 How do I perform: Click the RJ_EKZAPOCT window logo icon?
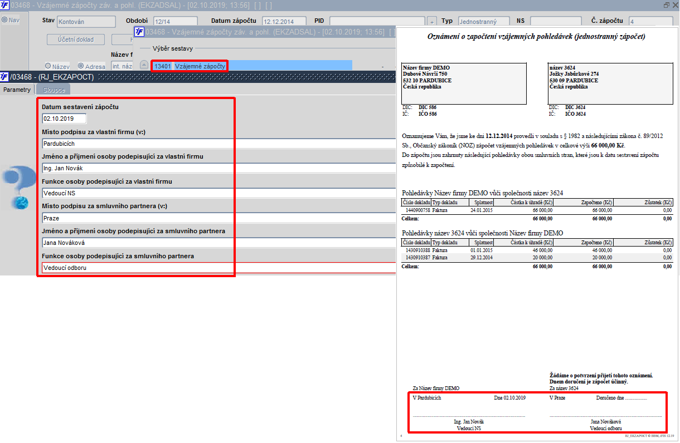5,77
